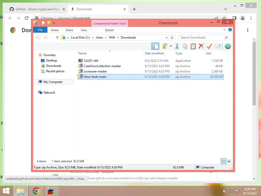This screenshot has width=261, height=196.
Task: Click the Paste clipboard icon
Action: (193, 46)
